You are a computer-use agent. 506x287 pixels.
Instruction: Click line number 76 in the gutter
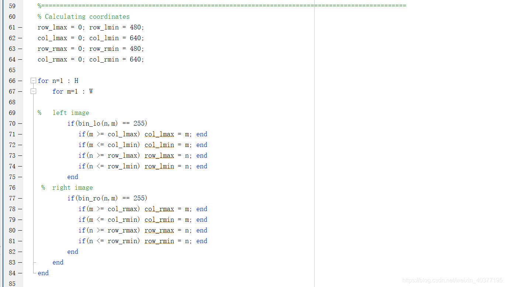pyautogui.click(x=12, y=188)
